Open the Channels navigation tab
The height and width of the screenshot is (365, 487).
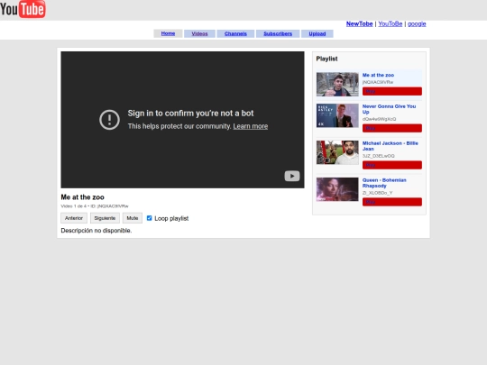tap(235, 33)
